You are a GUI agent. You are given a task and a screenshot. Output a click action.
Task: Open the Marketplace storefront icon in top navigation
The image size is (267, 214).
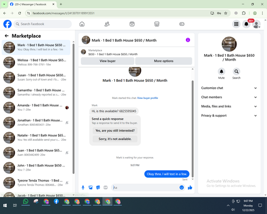tap(157, 24)
